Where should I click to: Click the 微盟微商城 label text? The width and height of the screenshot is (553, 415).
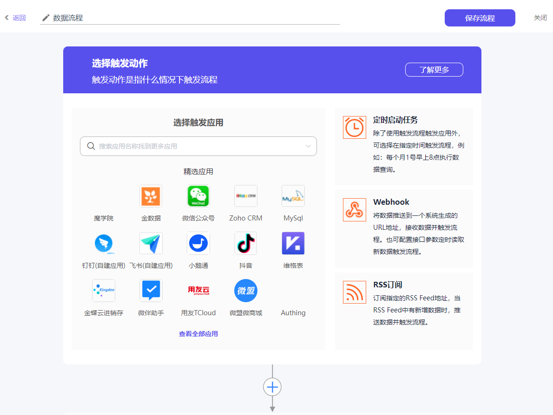point(246,313)
